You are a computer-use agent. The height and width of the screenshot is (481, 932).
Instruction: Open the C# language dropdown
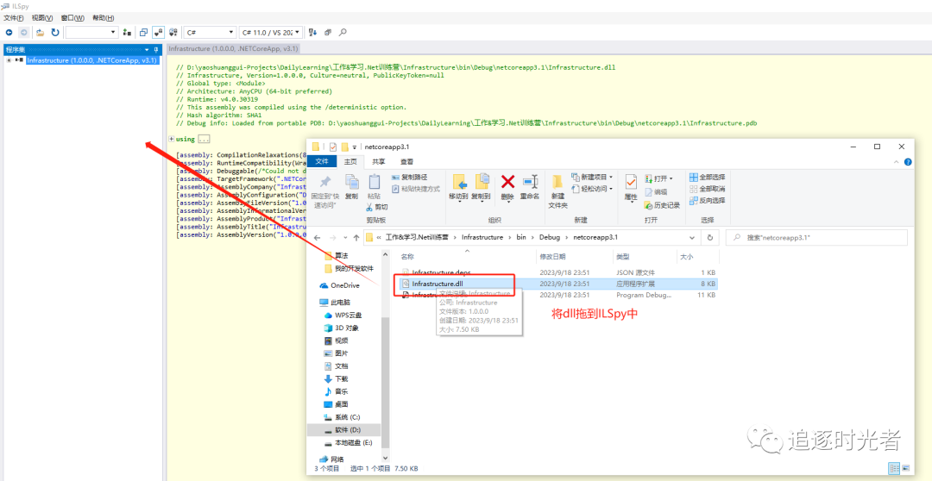pyautogui.click(x=210, y=32)
